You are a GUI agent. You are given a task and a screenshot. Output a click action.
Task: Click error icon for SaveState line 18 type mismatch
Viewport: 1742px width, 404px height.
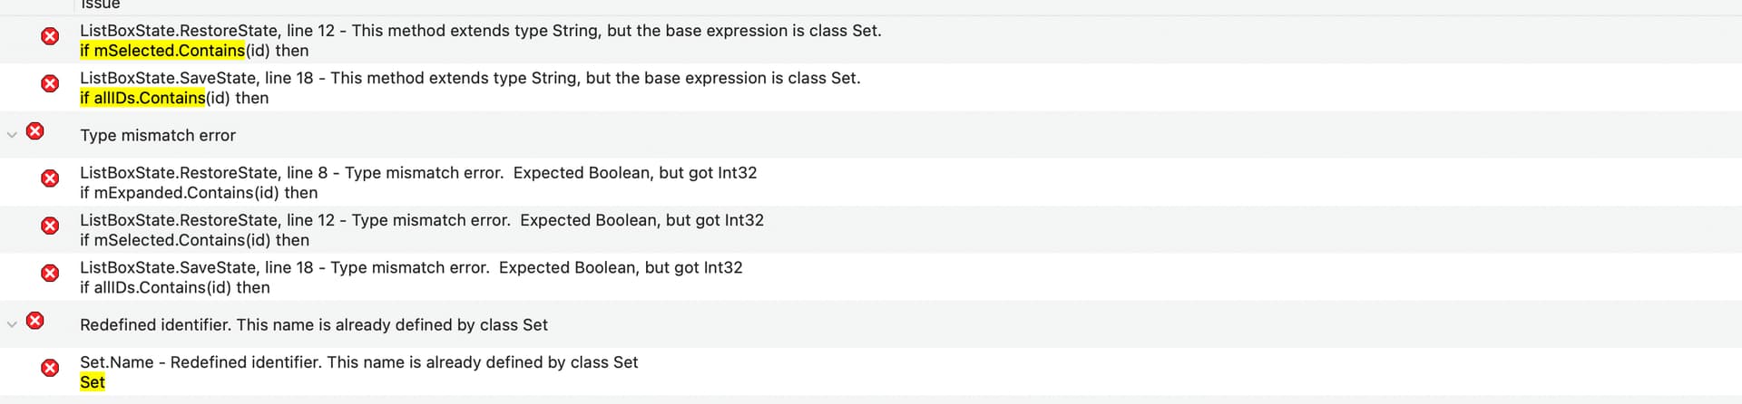tap(50, 273)
